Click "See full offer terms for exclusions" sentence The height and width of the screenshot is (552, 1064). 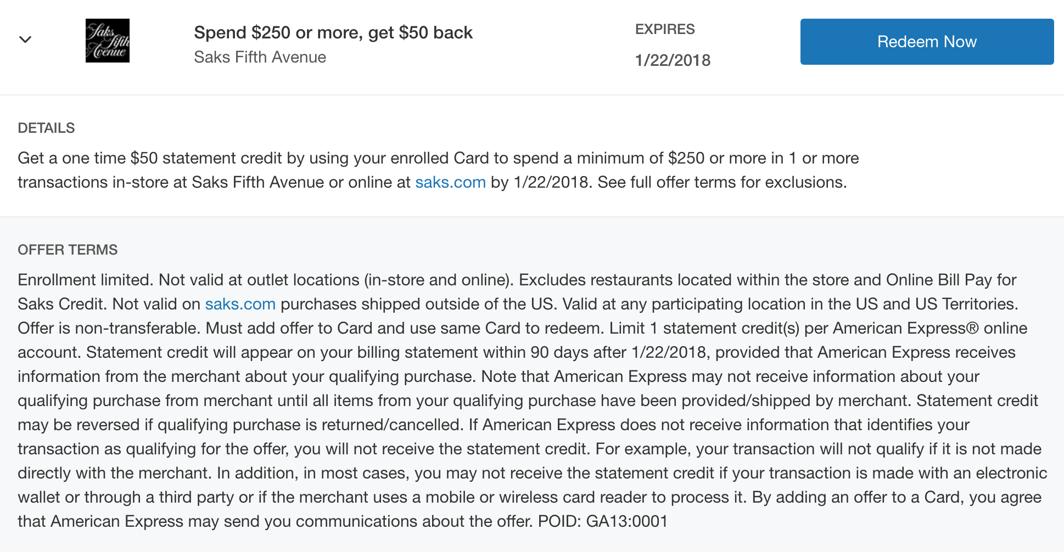(722, 182)
